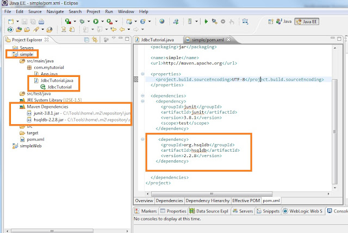Viewport: 348px width, 233px height.
Task: Open the Project menu
Action: [x=93, y=11]
